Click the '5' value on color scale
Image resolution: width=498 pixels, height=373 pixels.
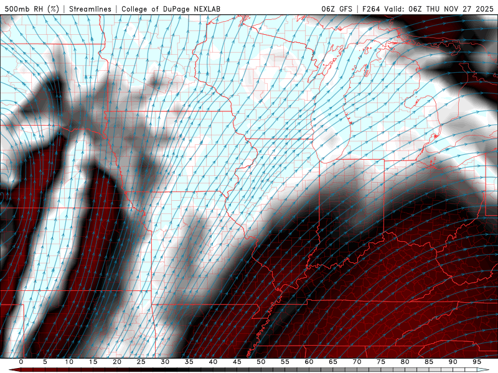(45, 362)
